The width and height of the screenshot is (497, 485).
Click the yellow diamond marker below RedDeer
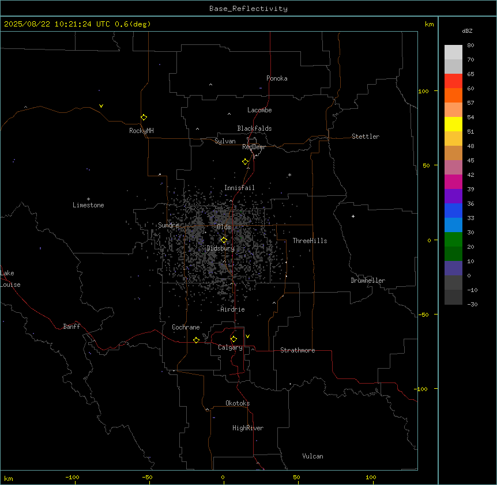click(x=246, y=162)
